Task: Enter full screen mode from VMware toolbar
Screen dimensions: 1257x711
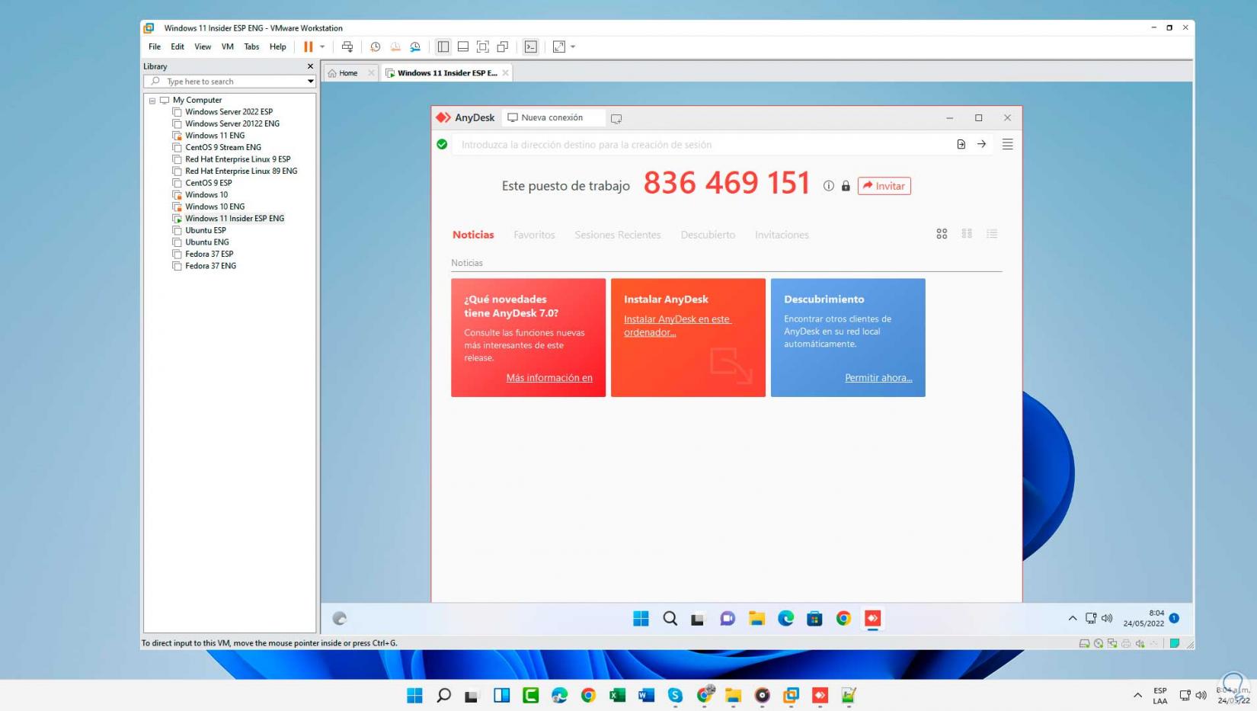Action: pyautogui.click(x=483, y=46)
